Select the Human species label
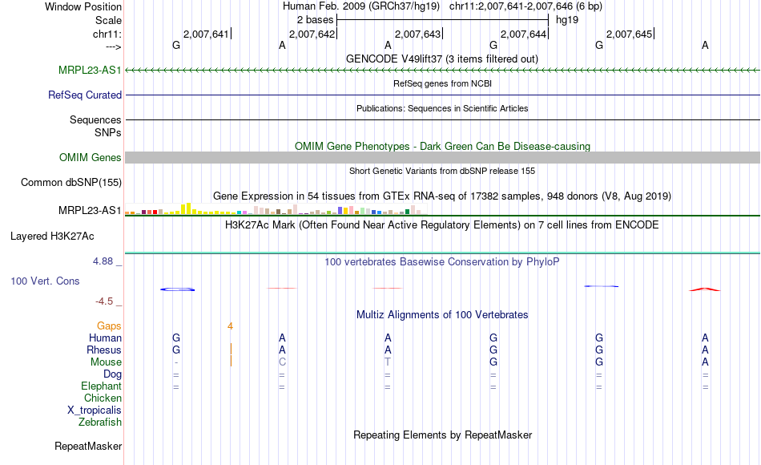This screenshot has height=465, width=761. click(105, 338)
